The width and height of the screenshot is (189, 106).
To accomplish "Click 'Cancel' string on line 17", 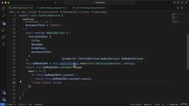I will point(56,25).
